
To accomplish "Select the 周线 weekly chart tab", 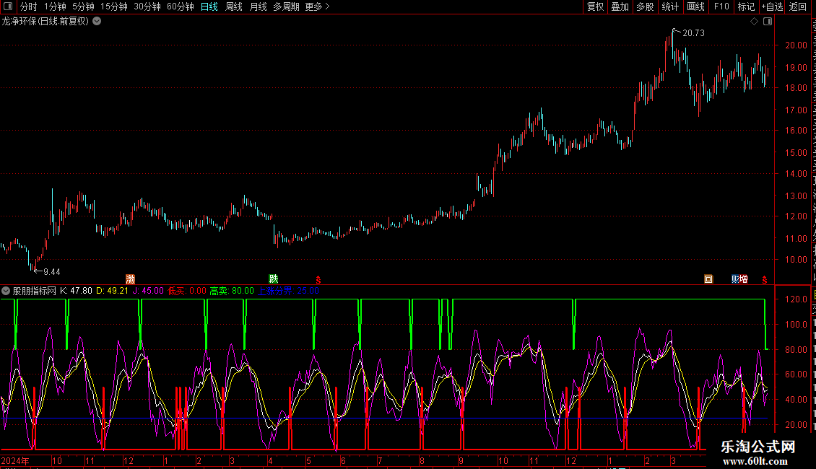I will click(x=234, y=6).
